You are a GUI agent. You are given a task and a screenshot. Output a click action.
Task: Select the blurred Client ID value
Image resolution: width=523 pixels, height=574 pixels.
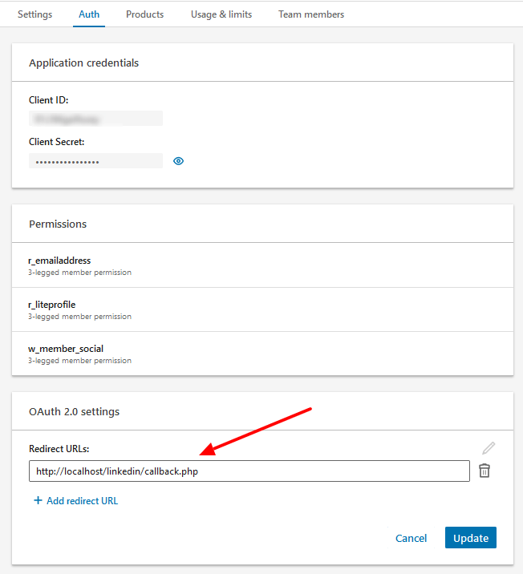click(95, 119)
